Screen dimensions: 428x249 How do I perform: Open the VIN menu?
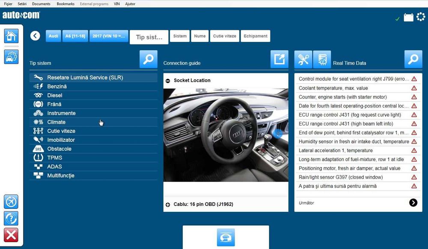click(x=117, y=4)
